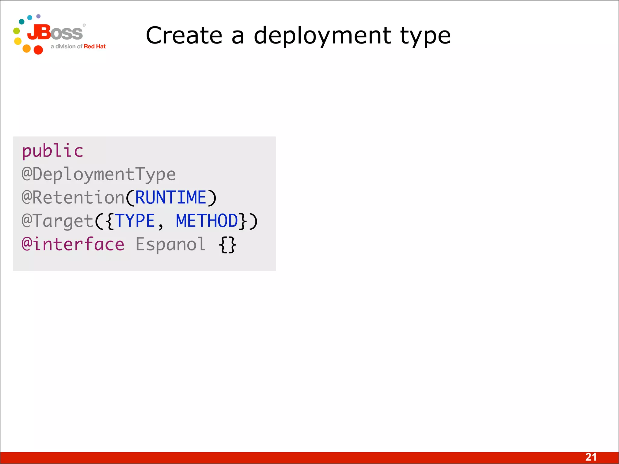Click the 'Red Hat' text
This screenshot has height=464, width=619.
tap(95, 47)
